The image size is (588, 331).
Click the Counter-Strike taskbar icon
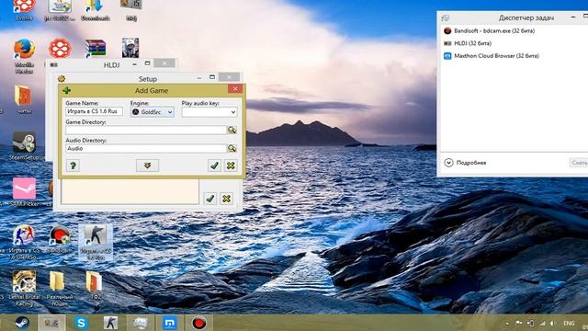[x=110, y=323]
